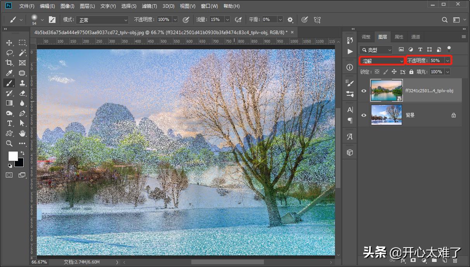Select the Horizontal Type tool
Screen dimensions: 470x267
pyautogui.click(x=9, y=123)
